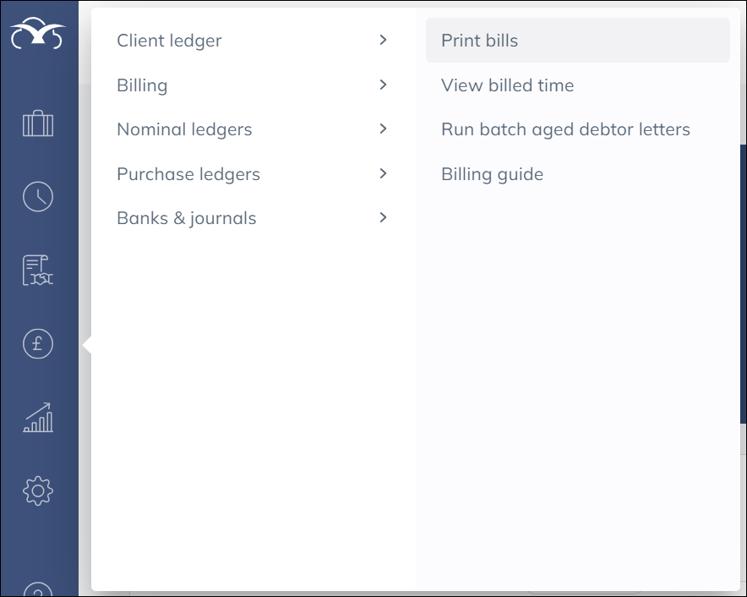747x597 pixels.
Task: Run batch aged debtor letters
Action: tap(565, 130)
